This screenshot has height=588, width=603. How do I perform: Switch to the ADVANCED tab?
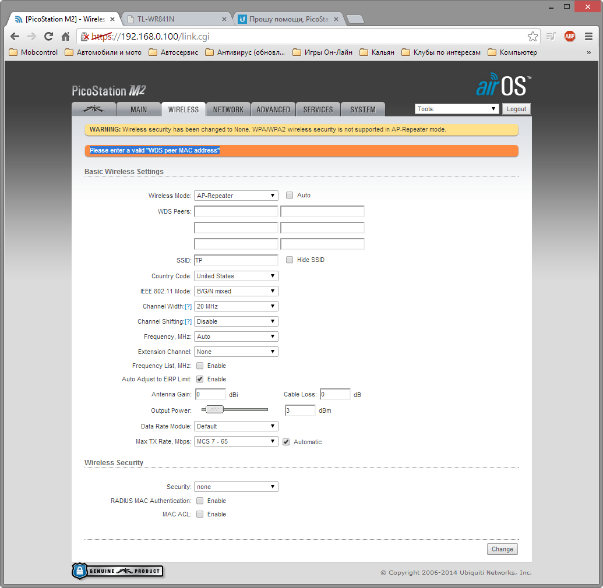point(273,109)
